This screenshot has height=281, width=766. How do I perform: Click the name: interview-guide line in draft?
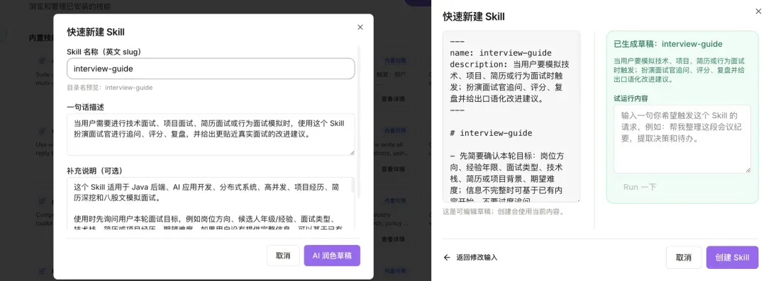501,52
